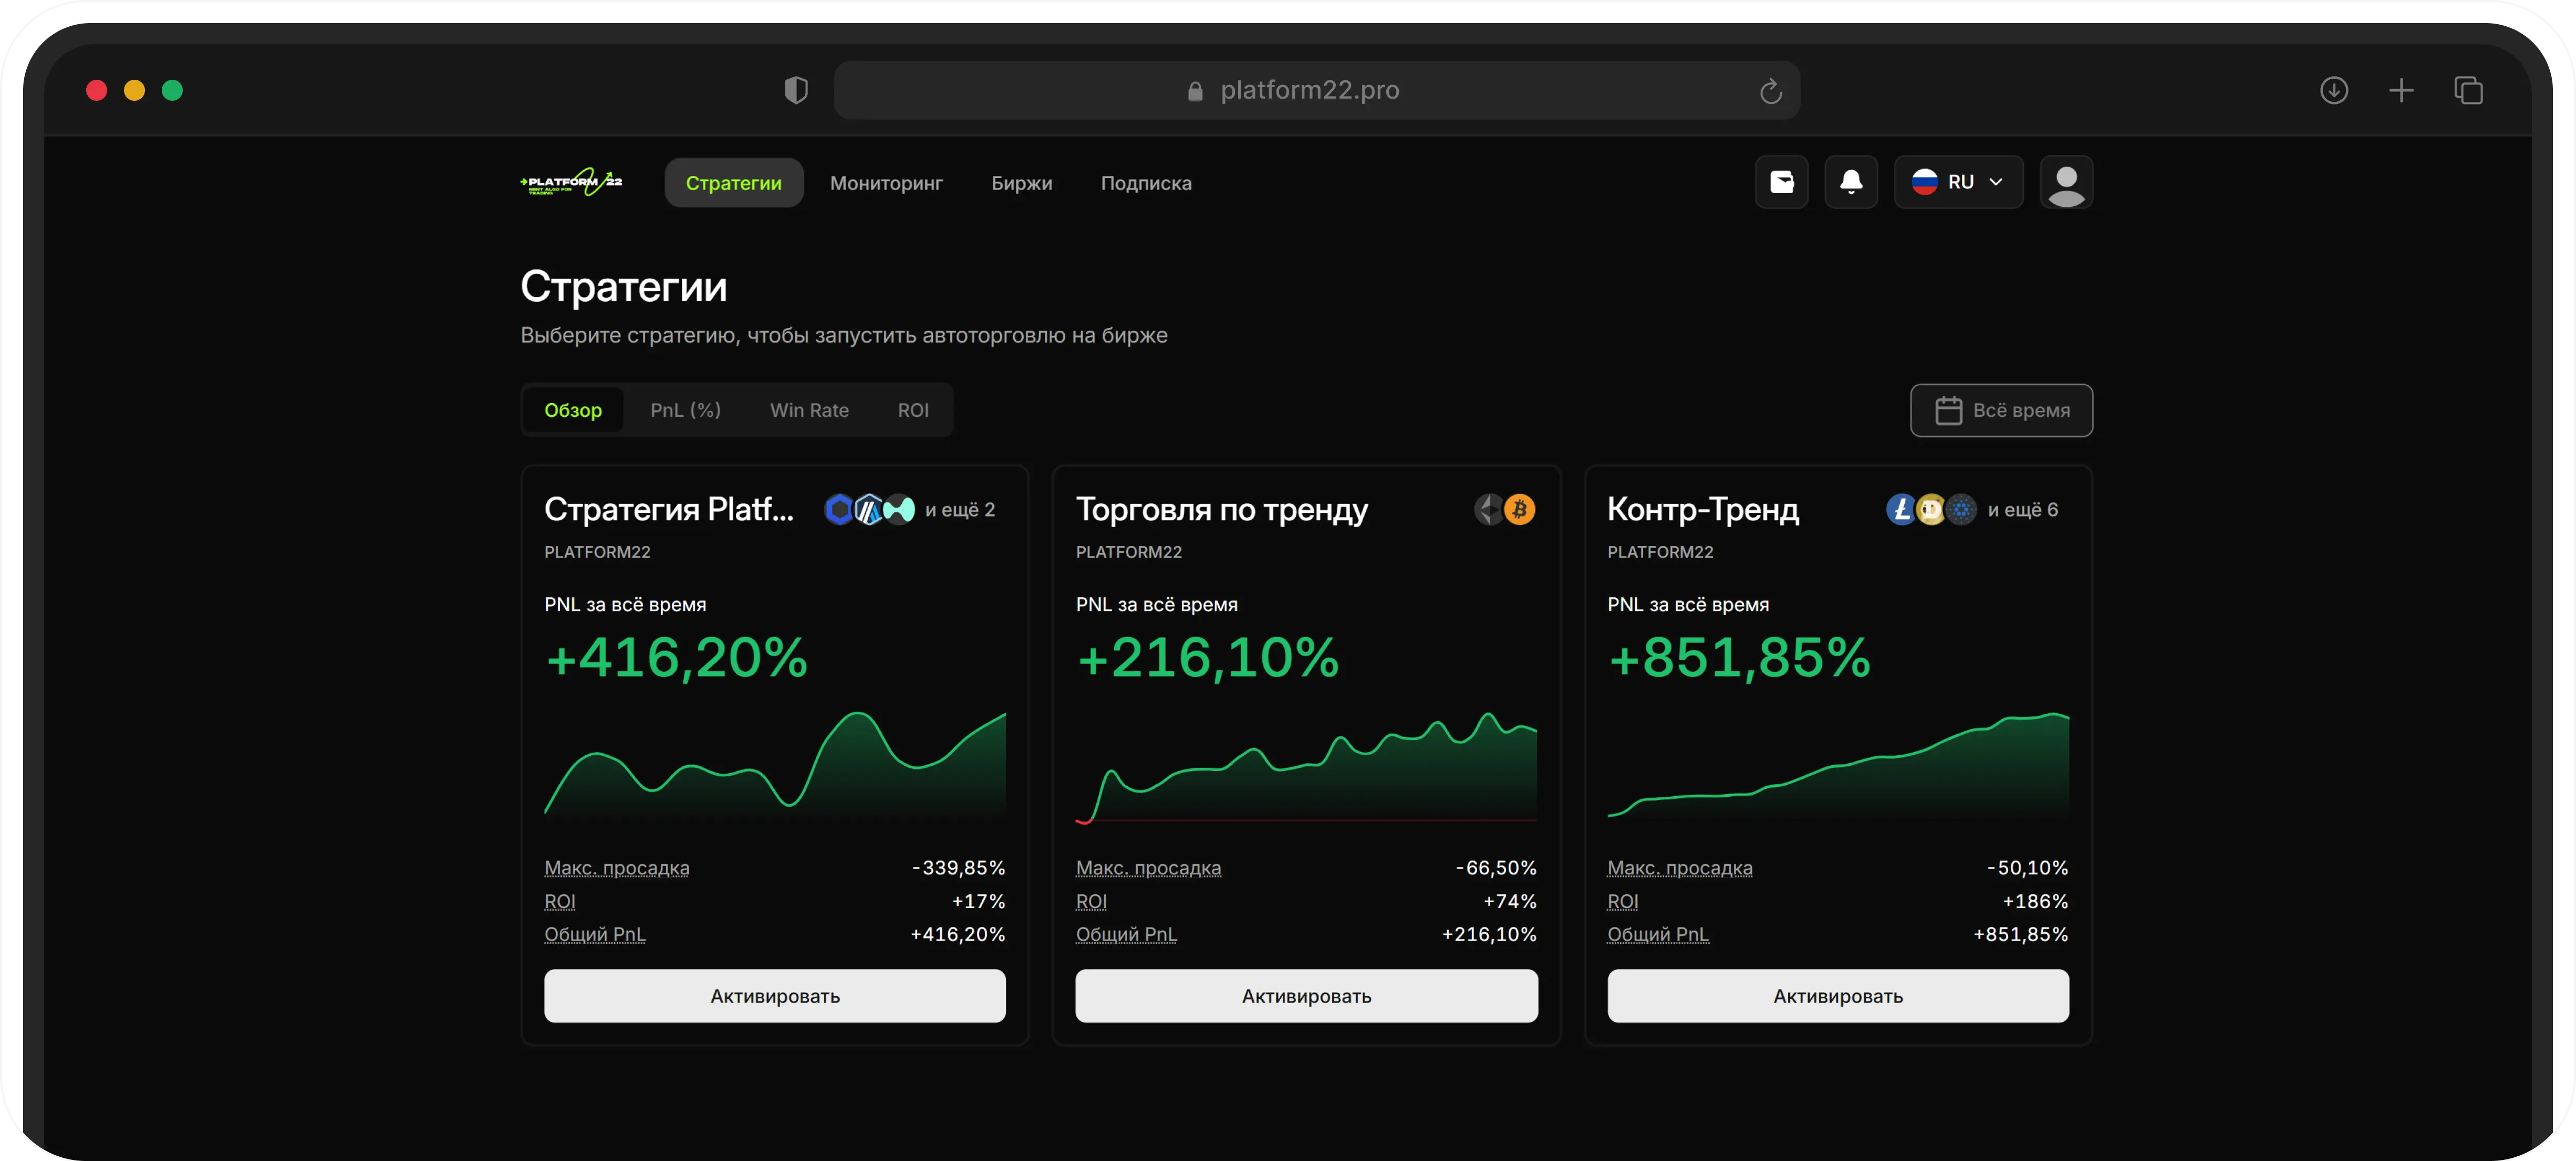Click PLATFORM22 author under Контр-Тренд
The width and height of the screenshot is (2576, 1161).
point(1660,552)
